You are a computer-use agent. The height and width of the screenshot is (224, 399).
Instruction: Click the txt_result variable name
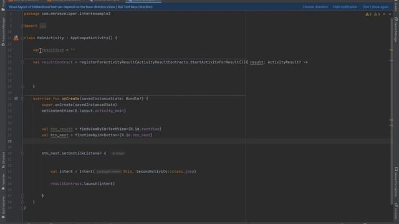click(62, 129)
